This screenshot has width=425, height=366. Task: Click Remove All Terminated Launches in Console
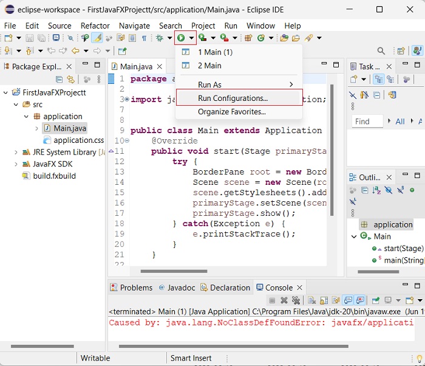point(296,300)
